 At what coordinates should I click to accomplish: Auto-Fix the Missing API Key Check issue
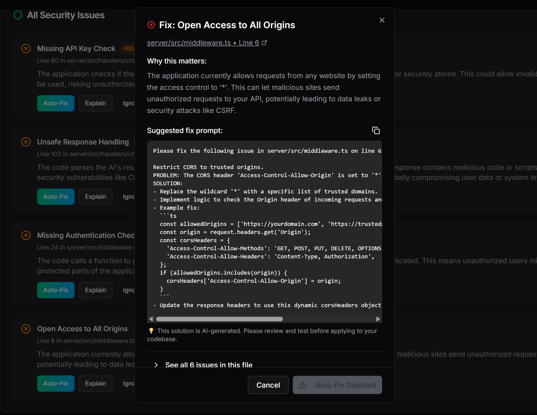(x=56, y=103)
